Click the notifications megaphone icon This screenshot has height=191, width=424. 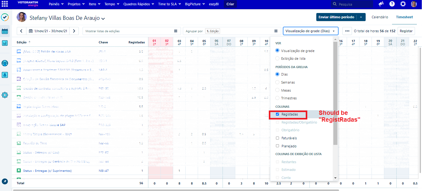click(381, 4)
